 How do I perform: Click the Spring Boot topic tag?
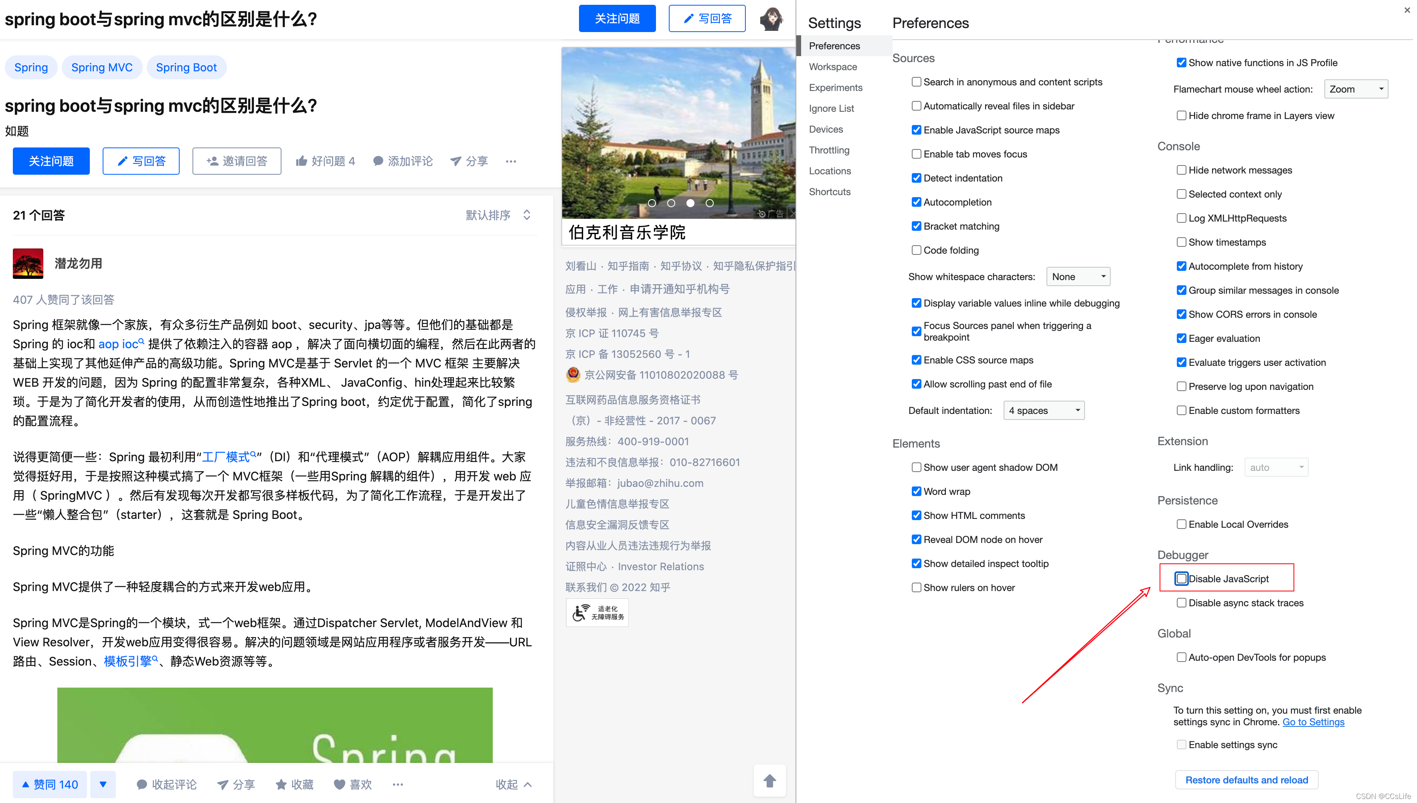tap(186, 67)
